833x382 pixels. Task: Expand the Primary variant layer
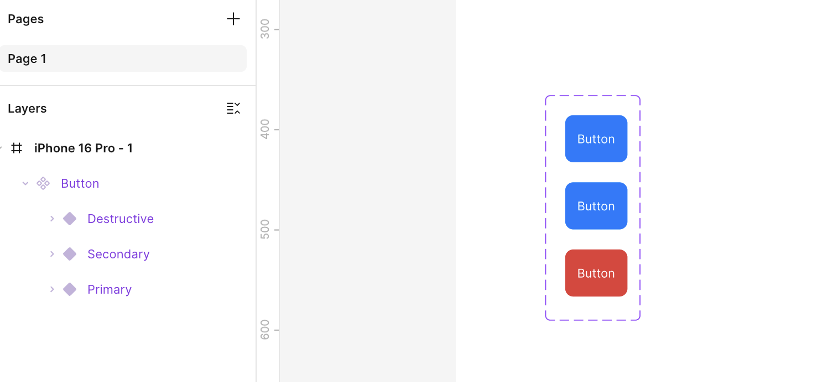[52, 289]
